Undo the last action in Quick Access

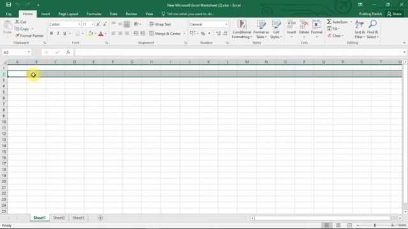[18, 4]
